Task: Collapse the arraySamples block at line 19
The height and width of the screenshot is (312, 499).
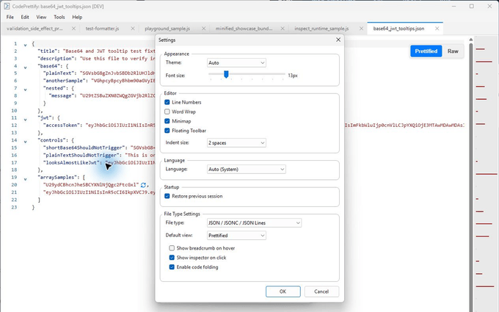Action: pos(25,179)
